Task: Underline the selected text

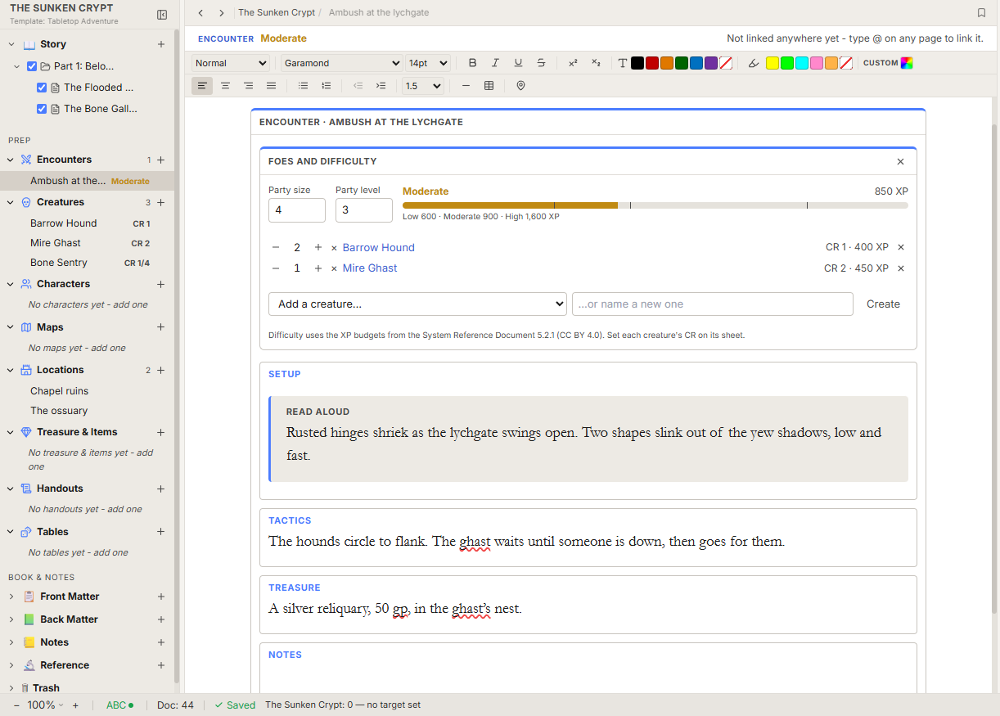Action: pos(518,63)
